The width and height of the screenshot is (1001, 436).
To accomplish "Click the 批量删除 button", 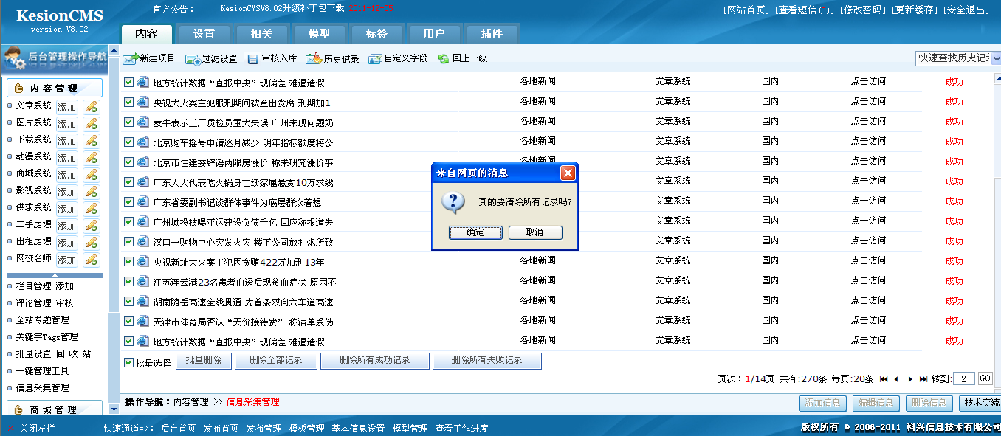I will tap(204, 361).
